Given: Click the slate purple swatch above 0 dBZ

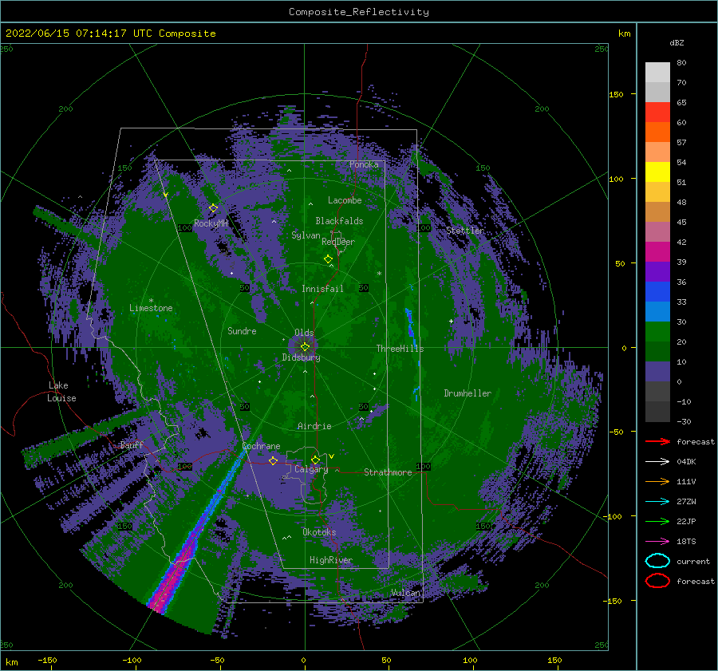Looking at the screenshot, I should coord(657,372).
